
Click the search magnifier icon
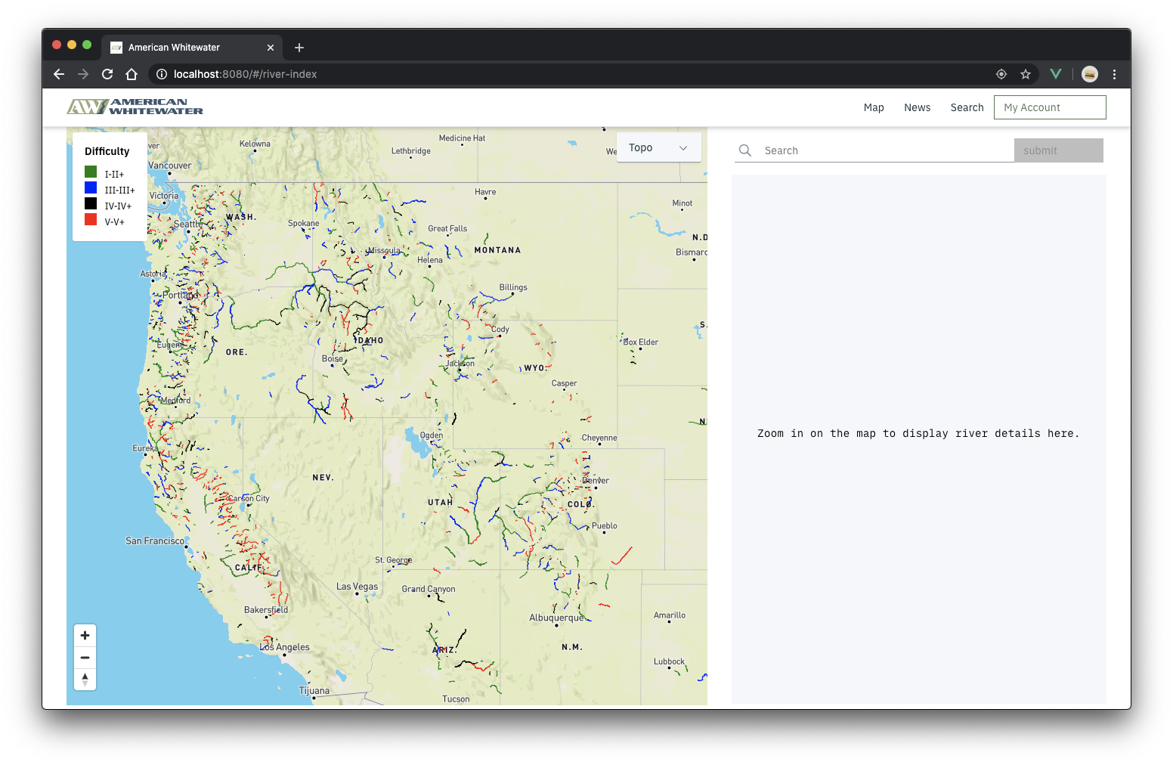pyautogui.click(x=745, y=150)
